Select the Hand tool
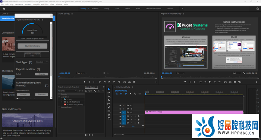Image resolution: width=261 pixels, height=140 pixels. click(109, 115)
